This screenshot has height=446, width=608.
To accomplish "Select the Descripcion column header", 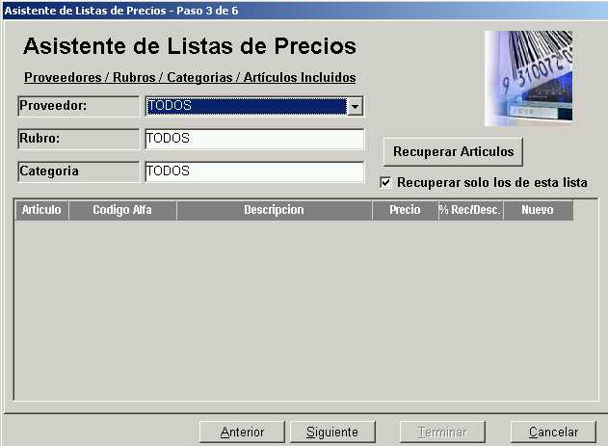I will [274, 210].
